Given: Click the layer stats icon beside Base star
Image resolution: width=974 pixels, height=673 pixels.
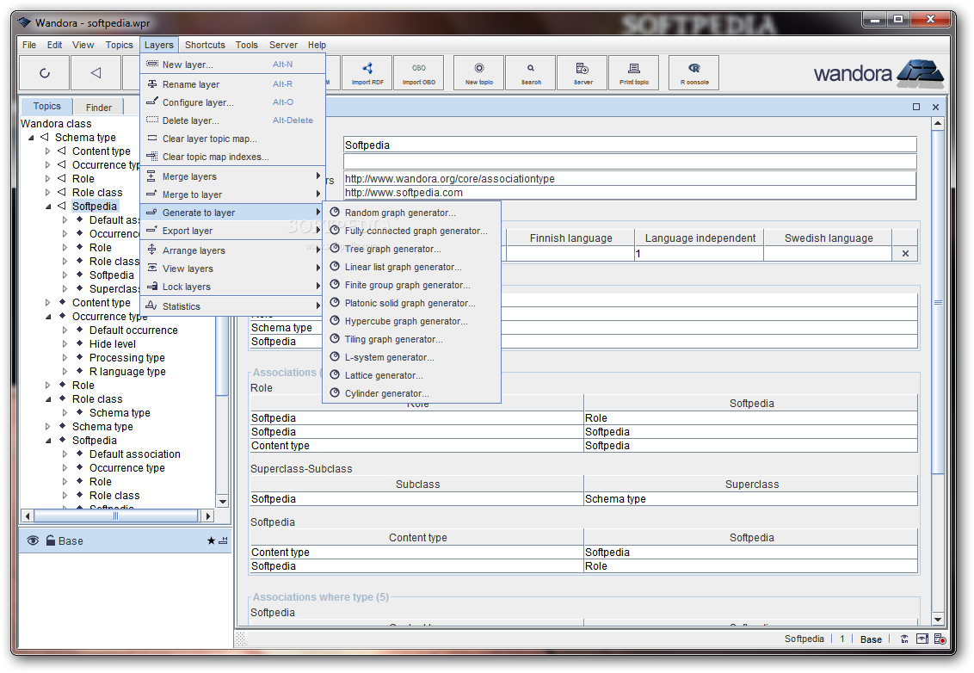Looking at the screenshot, I should [223, 540].
